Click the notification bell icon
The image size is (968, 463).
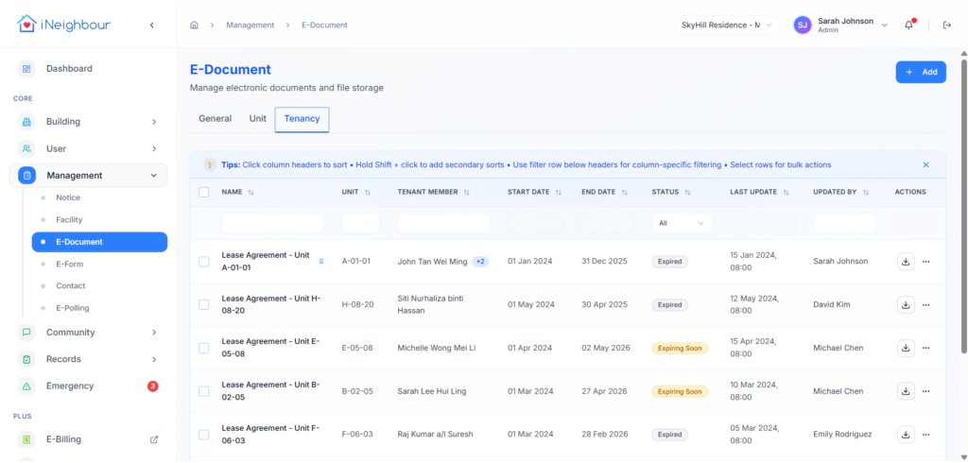[908, 26]
